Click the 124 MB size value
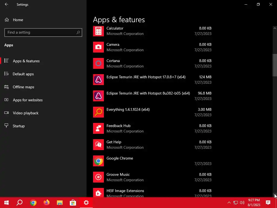Screen dimensions: 277x208 coord(205,77)
